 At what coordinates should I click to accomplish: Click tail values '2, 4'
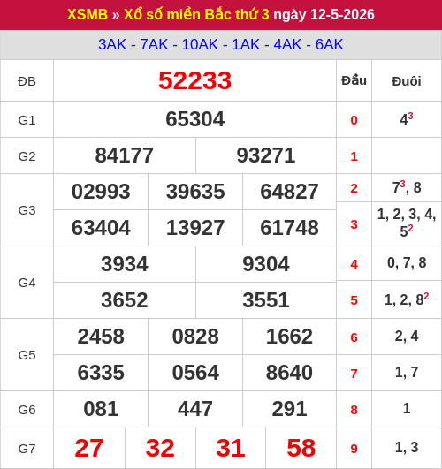tap(407, 337)
